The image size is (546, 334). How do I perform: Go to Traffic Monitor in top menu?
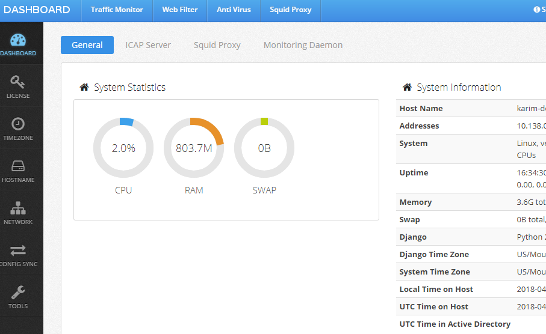(117, 10)
